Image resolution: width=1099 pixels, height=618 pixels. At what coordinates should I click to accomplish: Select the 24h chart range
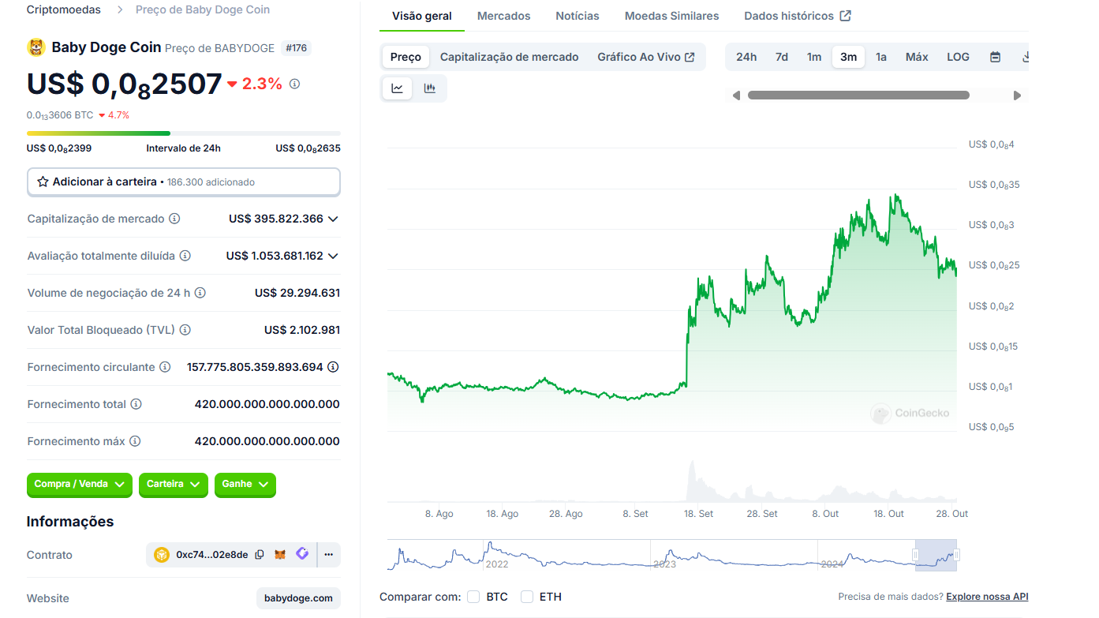746,57
